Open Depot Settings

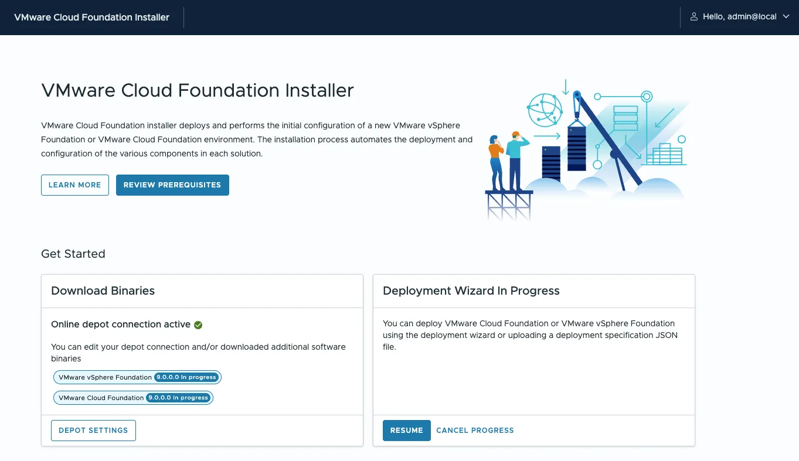pyautogui.click(x=93, y=431)
